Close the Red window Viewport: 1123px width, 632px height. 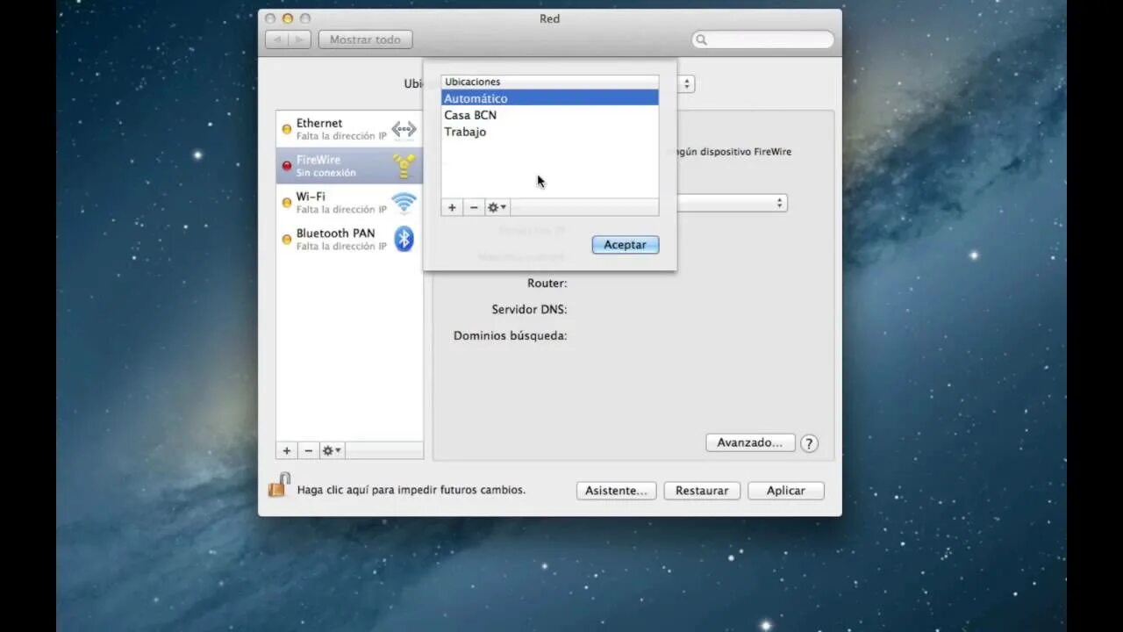click(270, 18)
